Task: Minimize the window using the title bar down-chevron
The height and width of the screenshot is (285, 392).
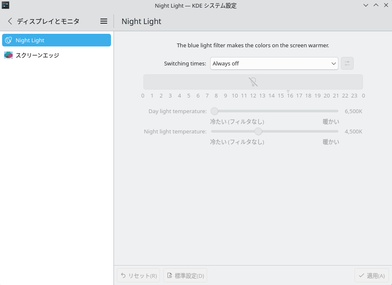Action: coord(366,5)
